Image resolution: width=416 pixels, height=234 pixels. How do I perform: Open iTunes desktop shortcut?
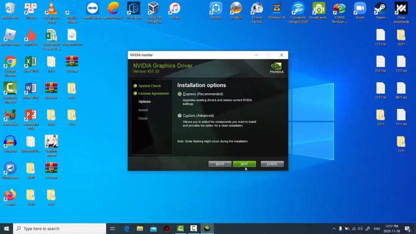click(x=175, y=11)
